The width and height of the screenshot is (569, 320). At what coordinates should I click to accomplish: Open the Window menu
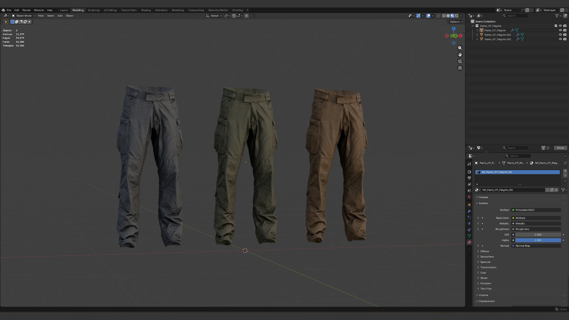click(39, 10)
